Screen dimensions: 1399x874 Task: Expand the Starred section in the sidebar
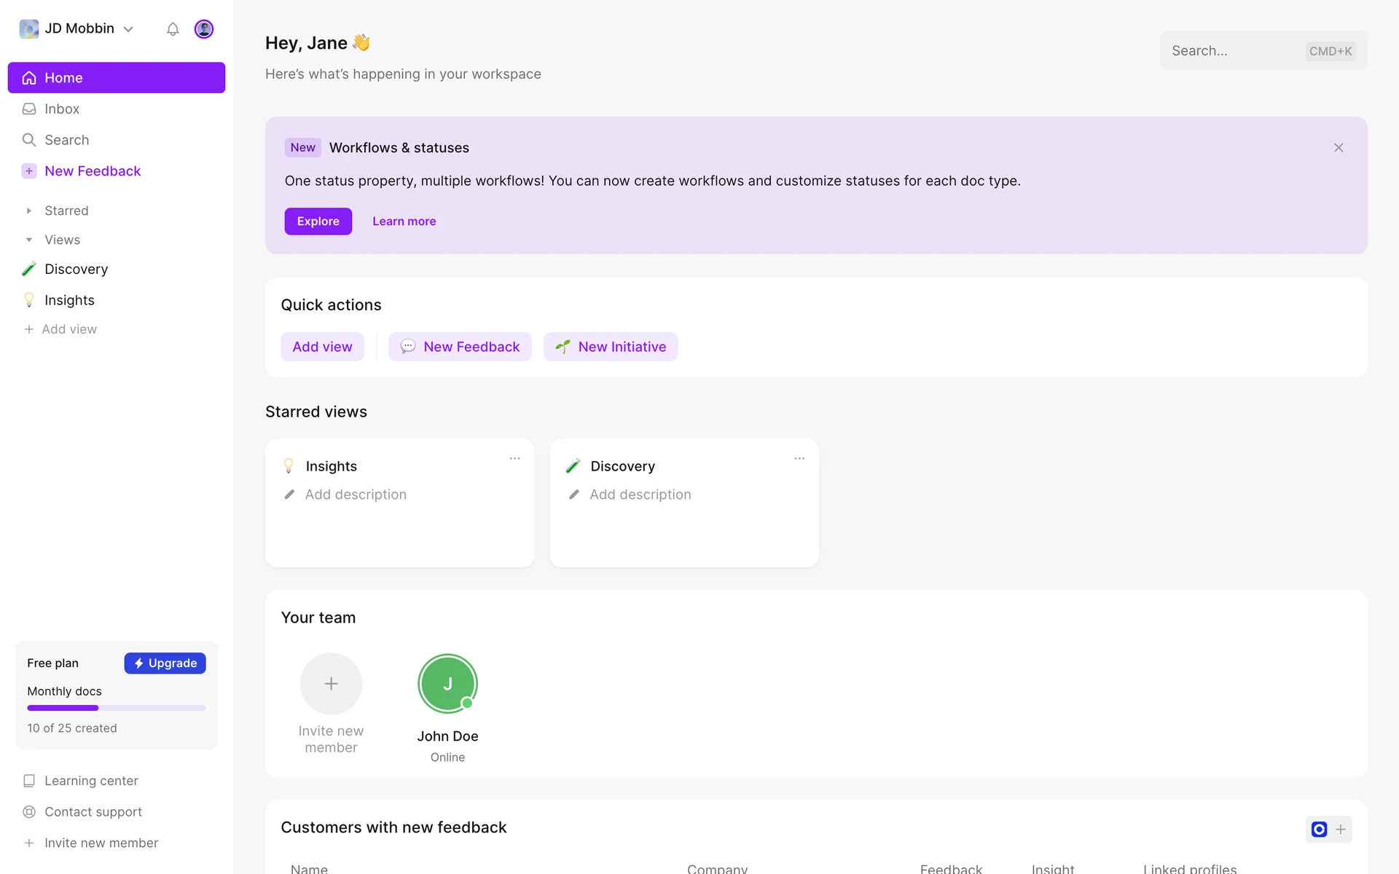click(x=29, y=210)
